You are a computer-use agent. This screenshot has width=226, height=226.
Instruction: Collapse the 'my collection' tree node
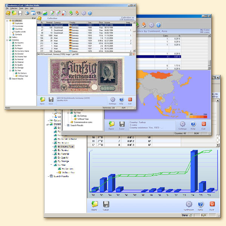[x=7, y=21]
